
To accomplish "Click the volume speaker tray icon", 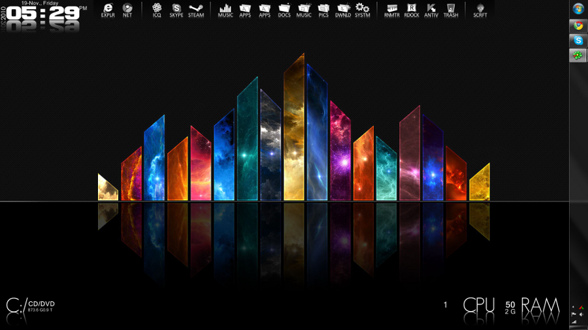I will click(581, 314).
